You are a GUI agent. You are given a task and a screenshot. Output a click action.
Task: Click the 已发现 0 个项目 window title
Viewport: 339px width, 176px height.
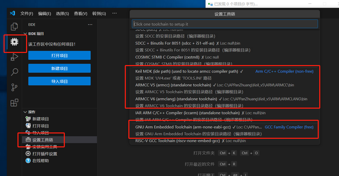(x=236, y=4)
